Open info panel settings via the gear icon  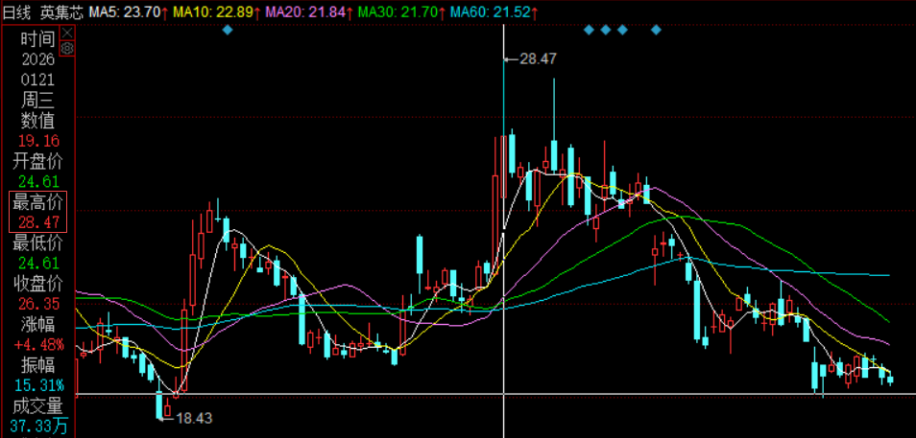pos(67,48)
